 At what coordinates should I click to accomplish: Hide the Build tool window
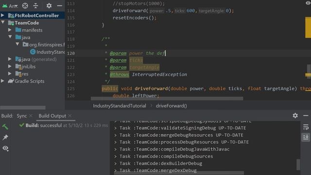[x=306, y=116]
